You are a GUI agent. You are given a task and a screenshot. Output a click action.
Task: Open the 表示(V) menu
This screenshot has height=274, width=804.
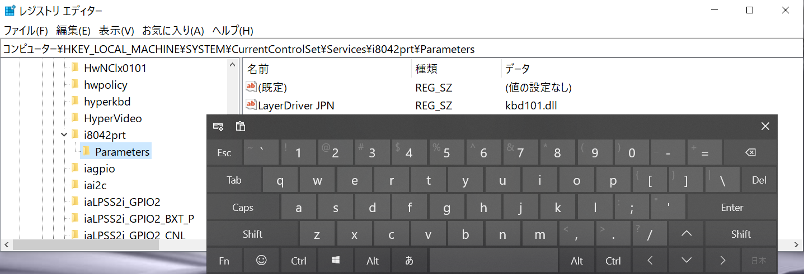[116, 30]
